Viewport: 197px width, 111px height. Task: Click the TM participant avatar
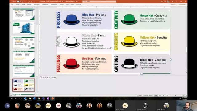click(58, 106)
